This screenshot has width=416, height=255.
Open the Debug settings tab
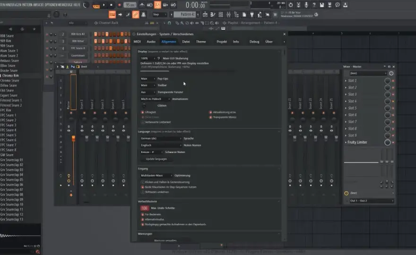click(254, 42)
